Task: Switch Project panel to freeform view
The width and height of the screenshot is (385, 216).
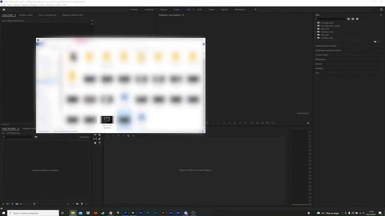Action: (x=17, y=204)
